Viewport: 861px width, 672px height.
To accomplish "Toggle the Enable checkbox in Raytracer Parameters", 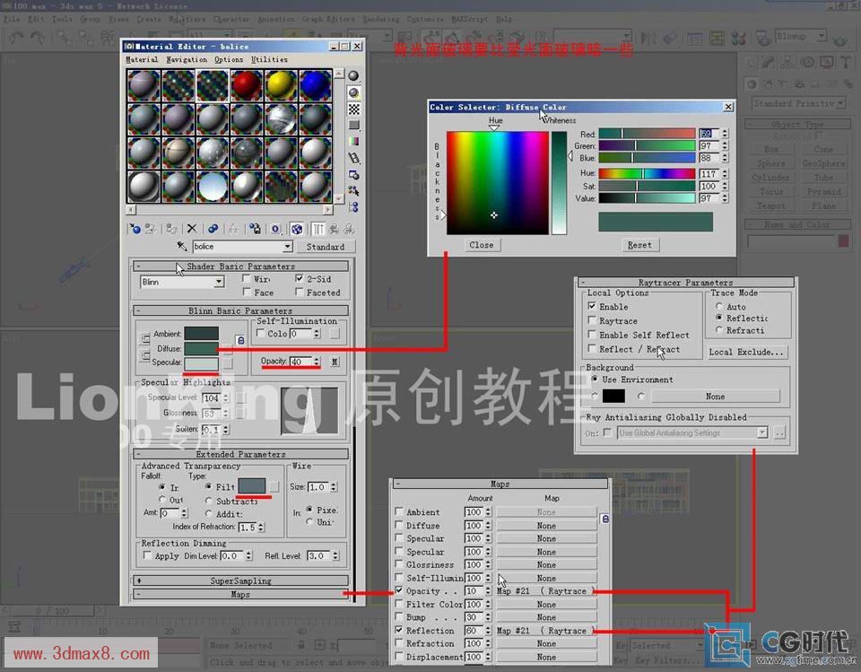I will coord(592,306).
